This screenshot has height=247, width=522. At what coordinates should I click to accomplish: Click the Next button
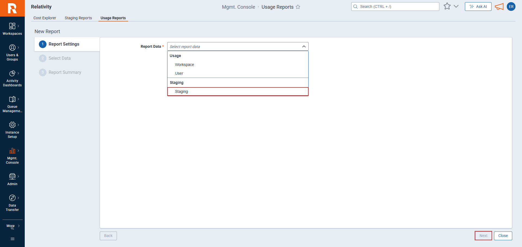click(x=483, y=236)
